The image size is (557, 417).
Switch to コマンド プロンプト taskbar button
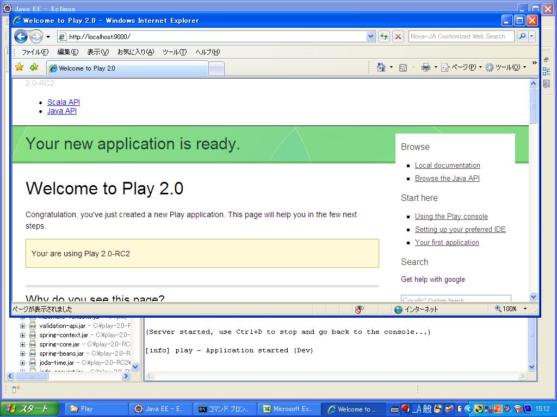point(225,409)
